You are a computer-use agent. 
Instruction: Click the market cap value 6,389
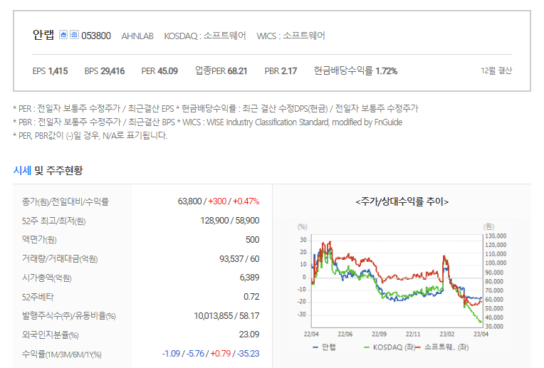[x=249, y=278]
